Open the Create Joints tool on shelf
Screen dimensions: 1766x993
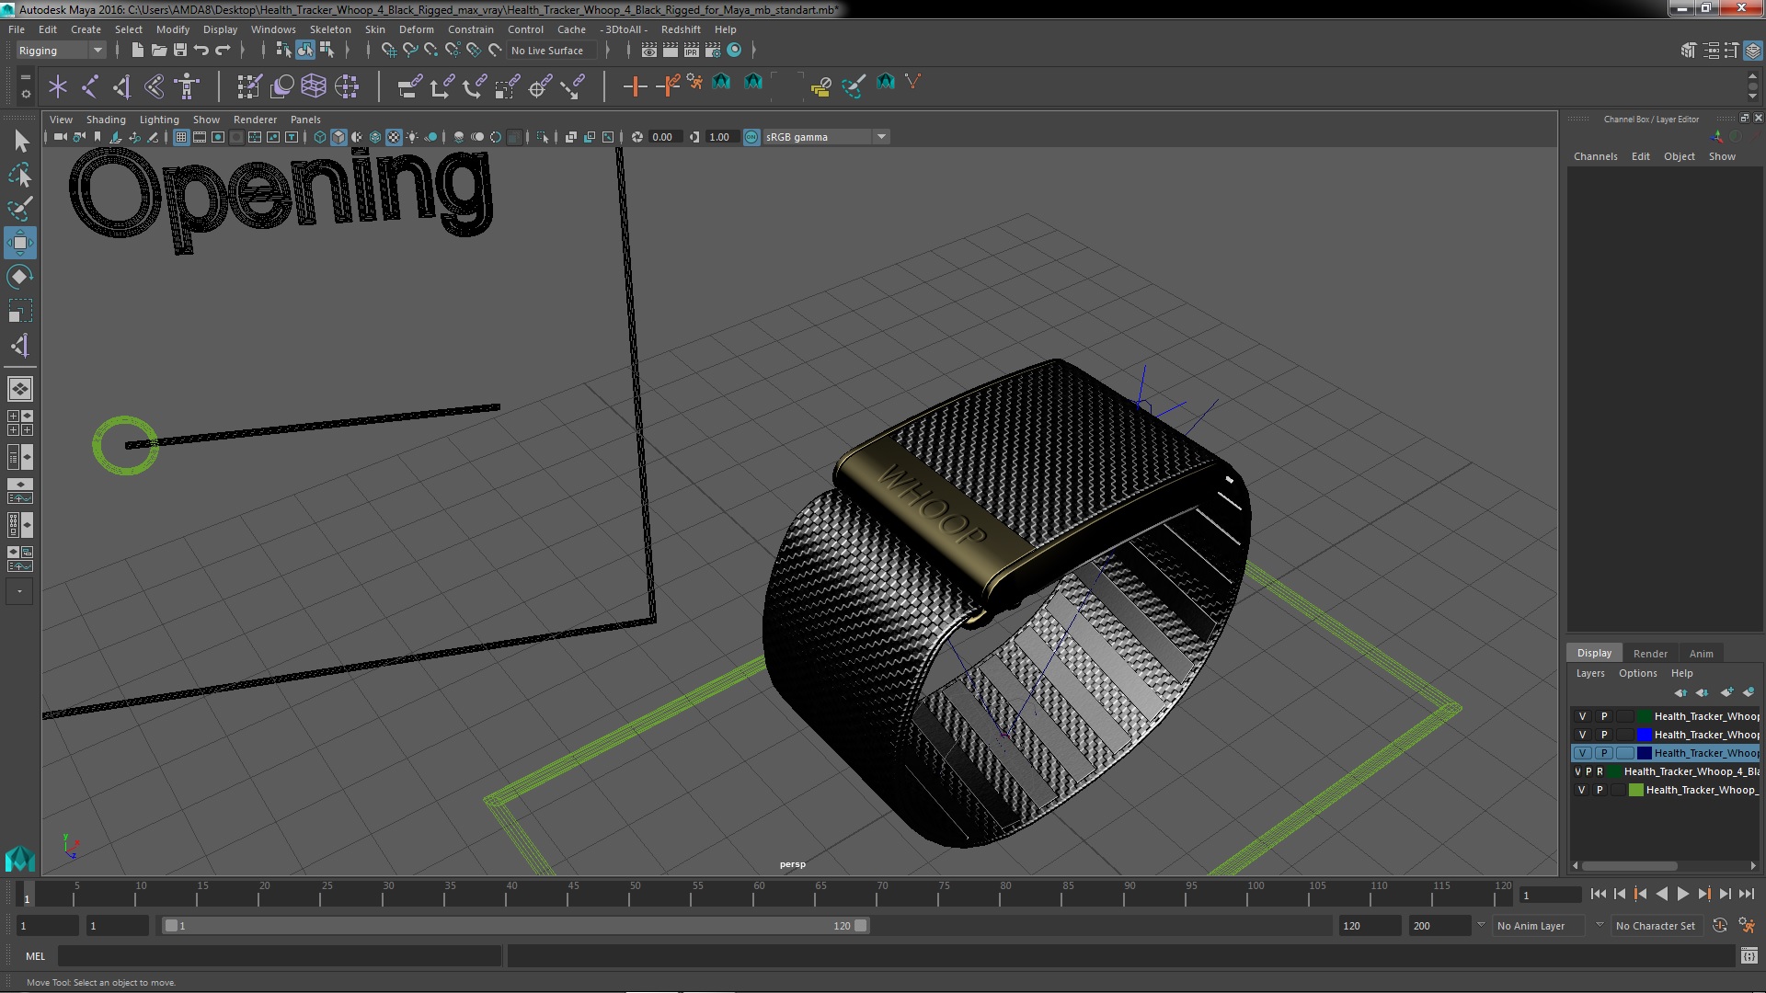click(x=89, y=86)
